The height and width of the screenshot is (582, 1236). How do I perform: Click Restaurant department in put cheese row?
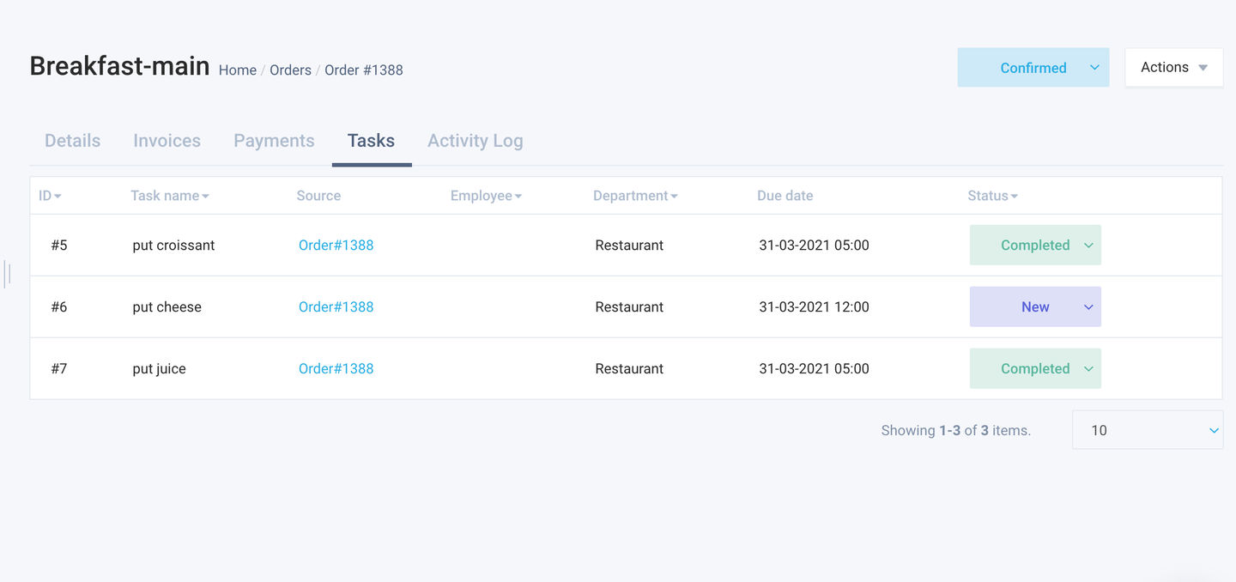click(x=629, y=307)
